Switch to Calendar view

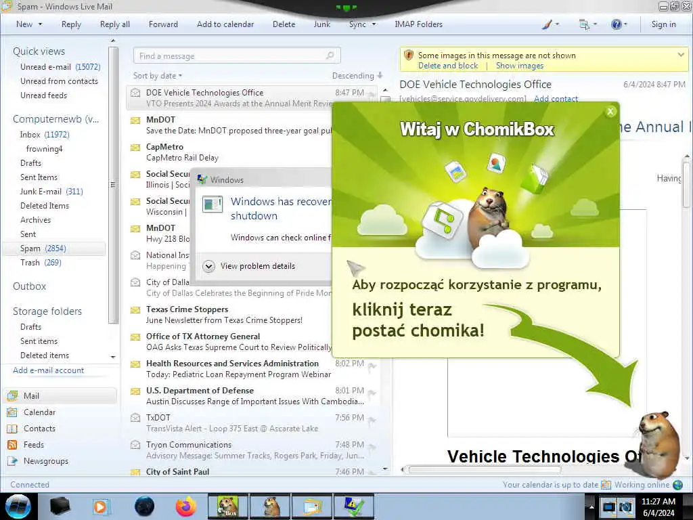(39, 412)
